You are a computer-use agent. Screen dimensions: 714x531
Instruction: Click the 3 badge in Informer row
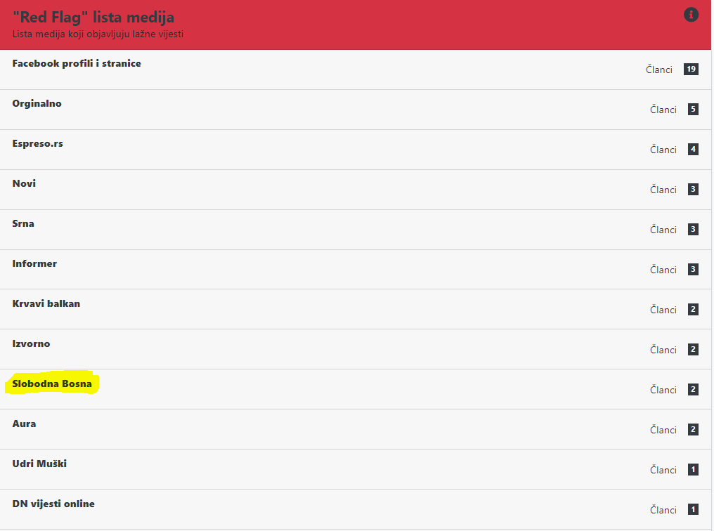pos(693,270)
